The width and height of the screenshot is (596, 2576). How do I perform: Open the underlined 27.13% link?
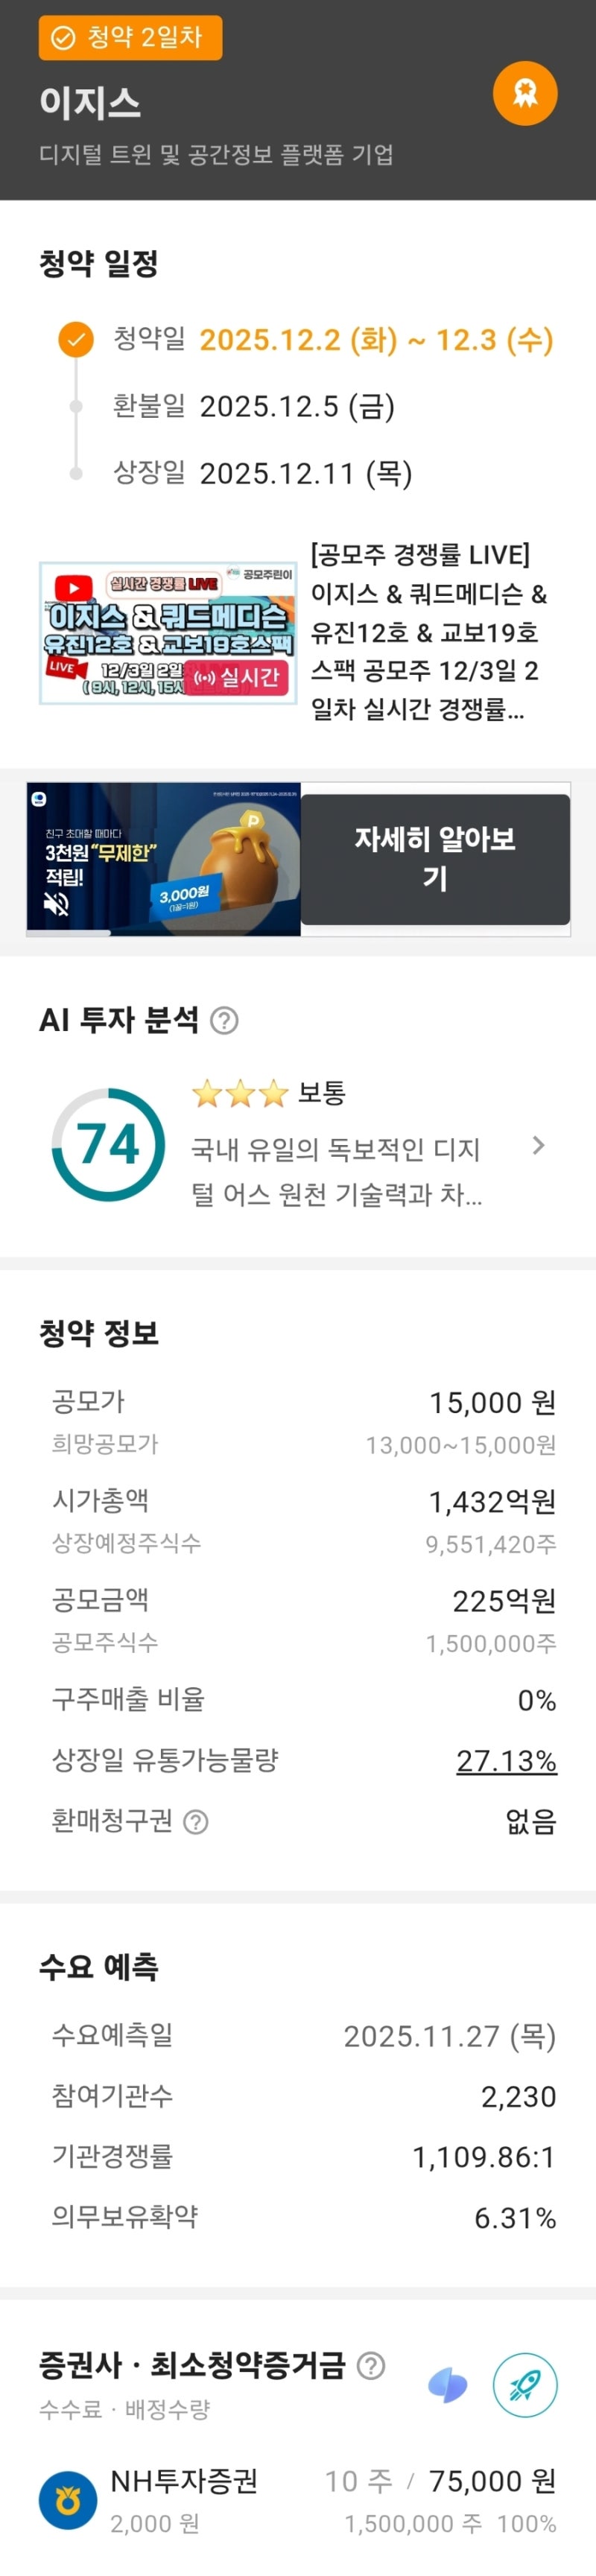(506, 1760)
